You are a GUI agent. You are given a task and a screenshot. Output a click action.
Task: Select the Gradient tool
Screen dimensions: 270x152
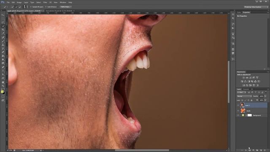(x=3, y=56)
